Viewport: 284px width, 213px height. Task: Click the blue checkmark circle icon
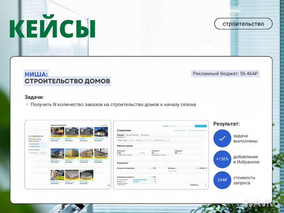222,138
